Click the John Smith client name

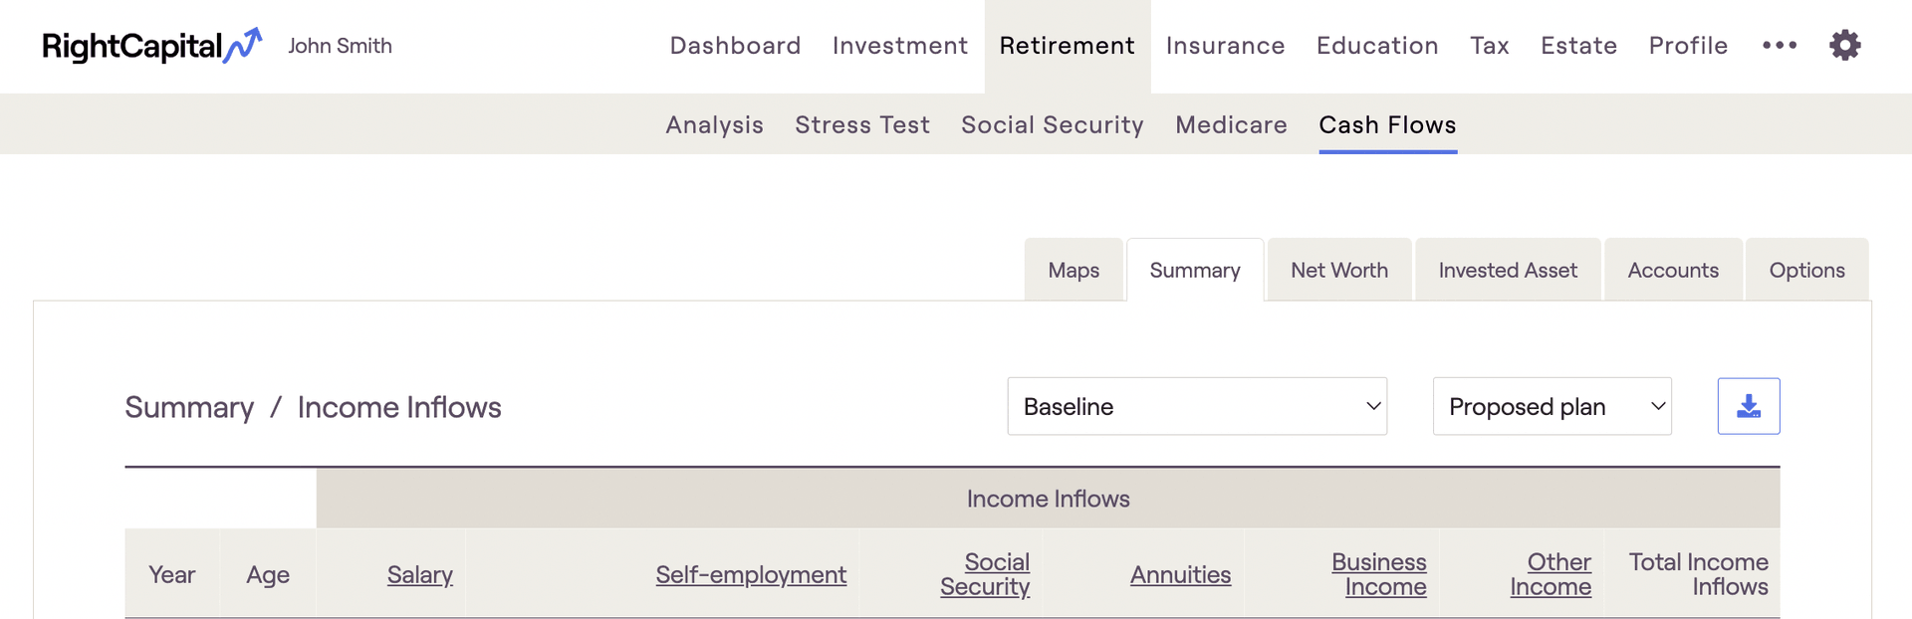[340, 46]
